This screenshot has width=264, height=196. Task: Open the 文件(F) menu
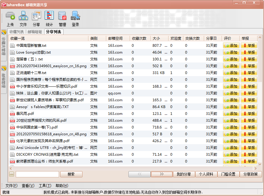12,186
